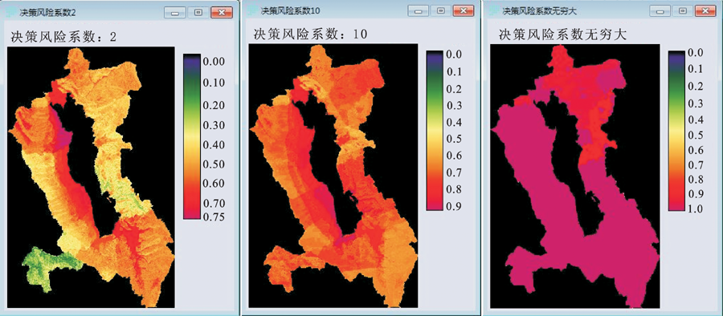The height and width of the screenshot is (316, 723).
Task: Minimize the 决策风险系数10 window
Action: 417,10
